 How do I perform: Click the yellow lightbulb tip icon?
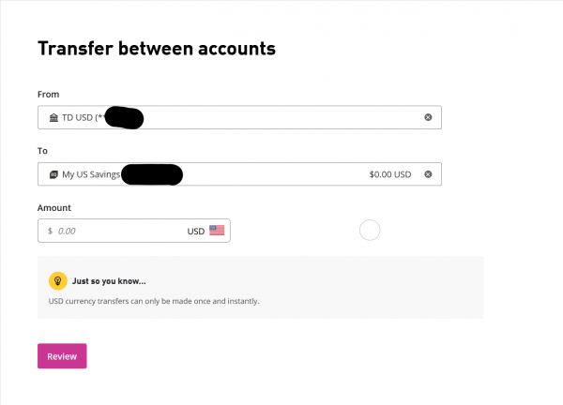tap(57, 280)
